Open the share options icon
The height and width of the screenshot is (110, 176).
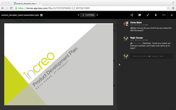coord(132,15)
